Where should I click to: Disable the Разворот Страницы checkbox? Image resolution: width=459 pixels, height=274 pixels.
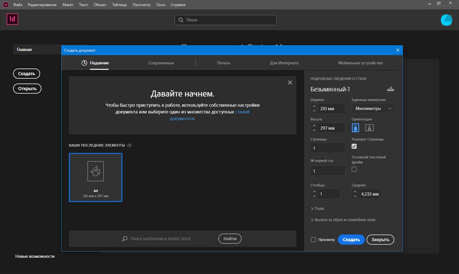354,146
